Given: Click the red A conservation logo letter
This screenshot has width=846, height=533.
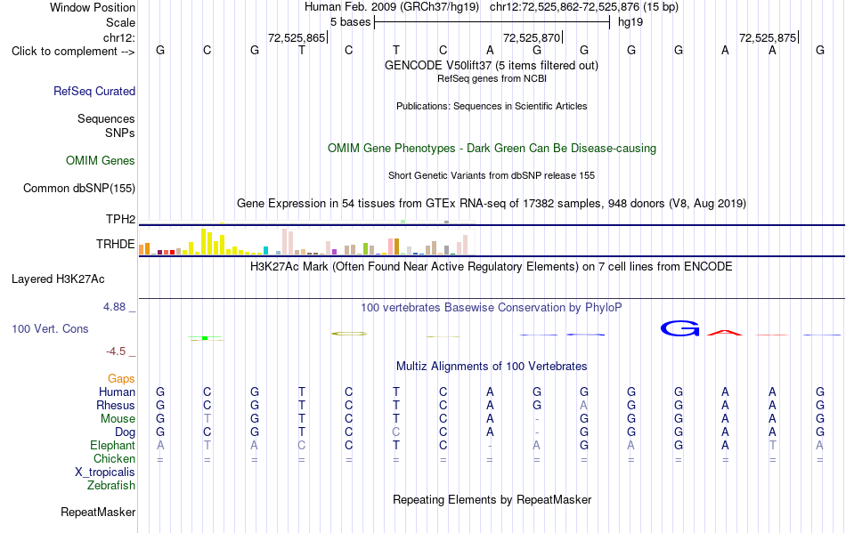Looking at the screenshot, I should 725,333.
